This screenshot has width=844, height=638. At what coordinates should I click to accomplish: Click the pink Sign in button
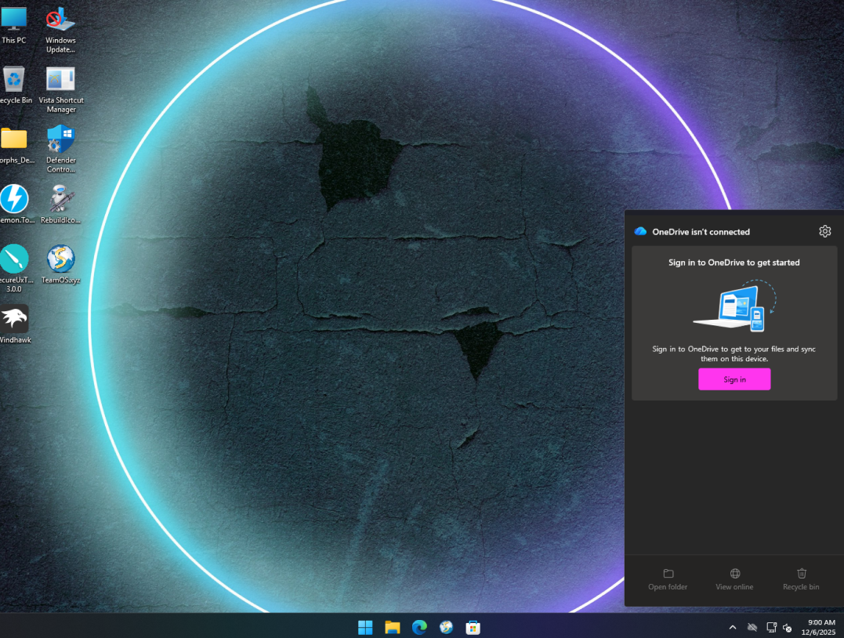coord(734,379)
